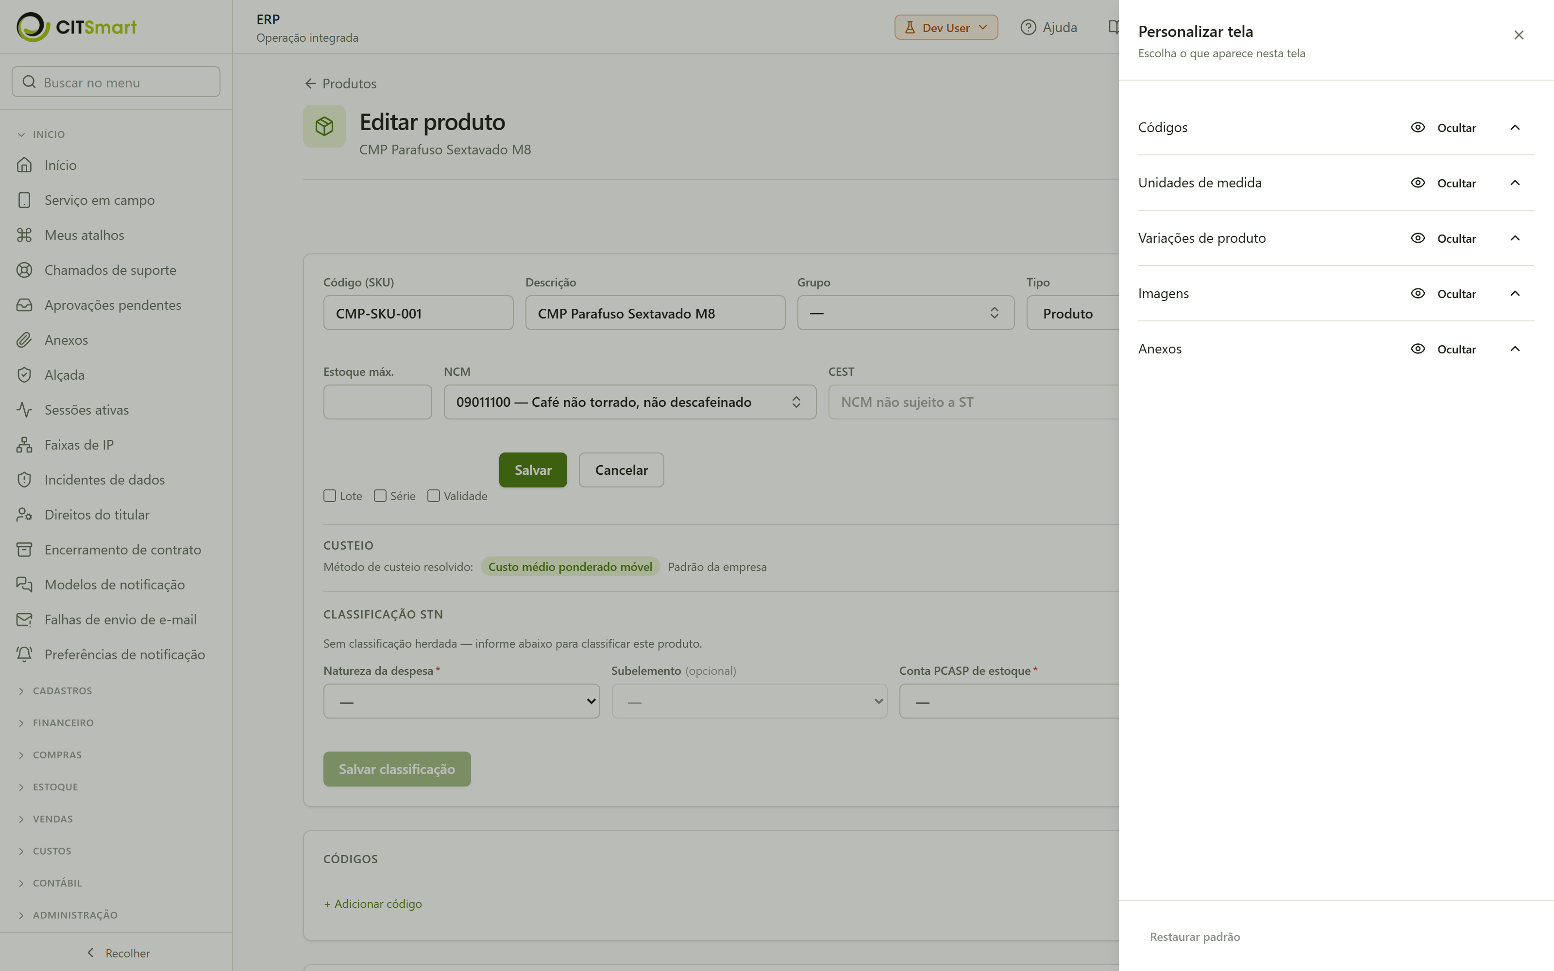1554x971 pixels.
Task: Collapse Códigos row chevron in panel
Action: 1515,127
